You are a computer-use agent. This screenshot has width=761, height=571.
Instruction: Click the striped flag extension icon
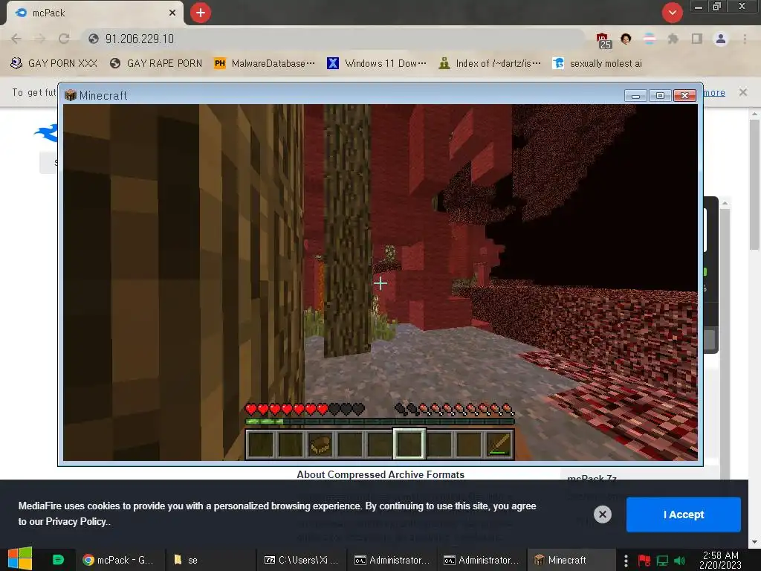(x=650, y=39)
